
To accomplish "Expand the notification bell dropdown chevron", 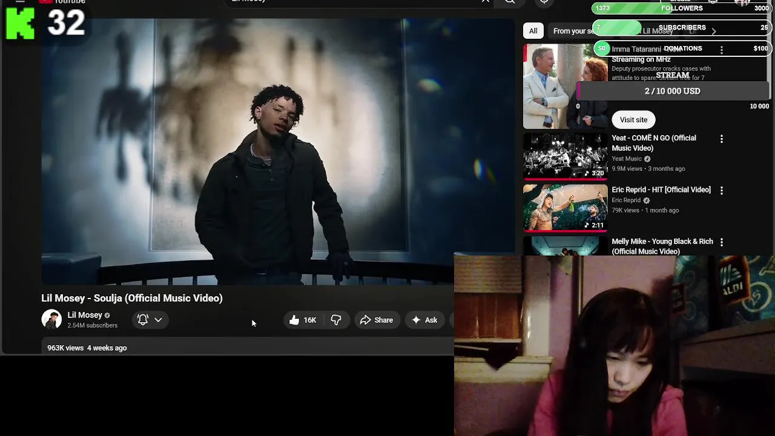I will pos(158,320).
